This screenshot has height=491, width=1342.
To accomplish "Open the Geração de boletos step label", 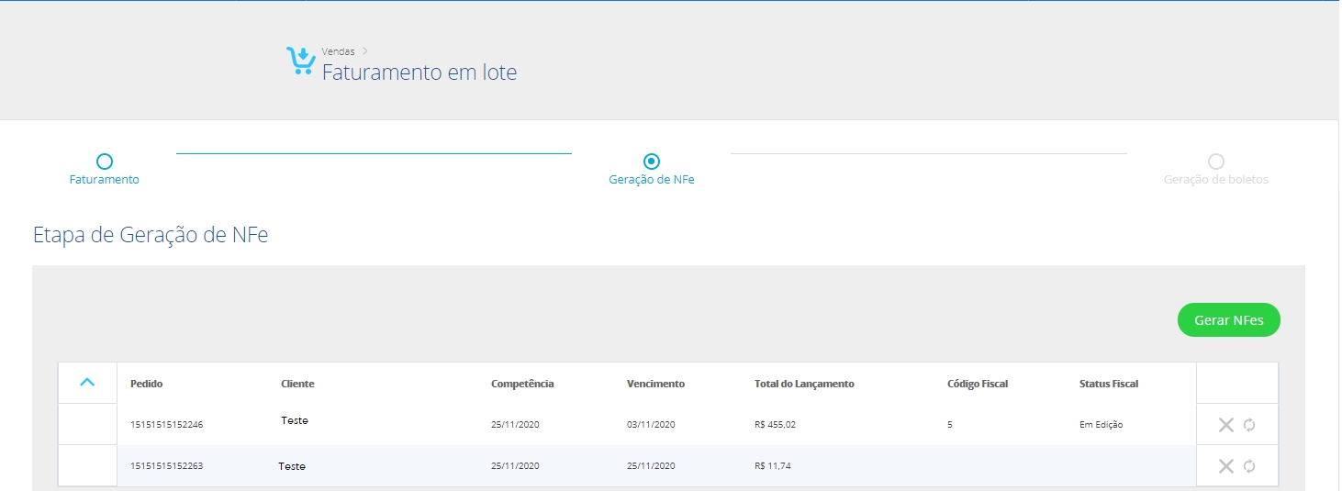I will (1216, 180).
